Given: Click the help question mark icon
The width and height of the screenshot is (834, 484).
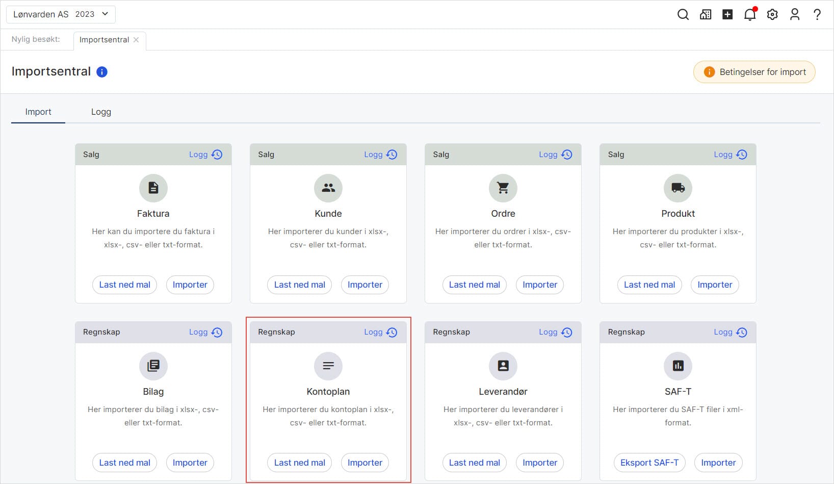Looking at the screenshot, I should coord(817,15).
